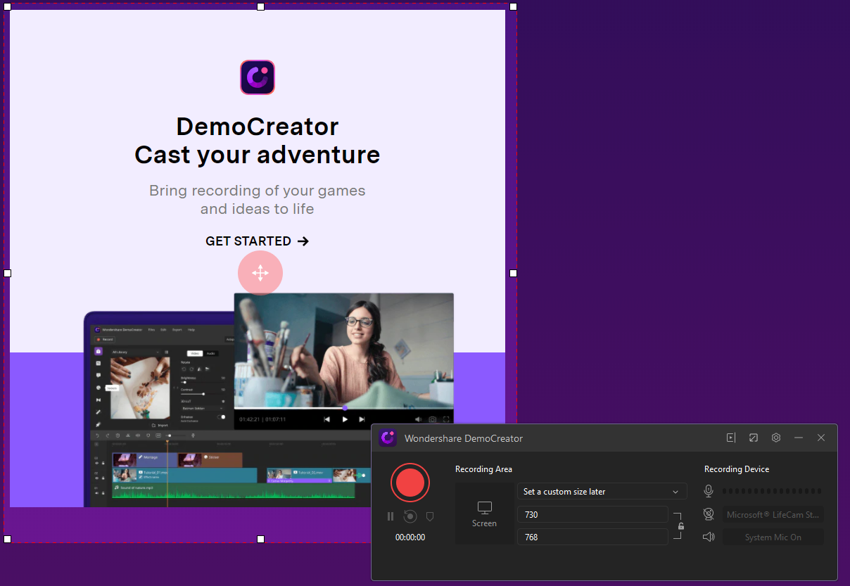Open the Microsoft LifeCam webcam selector
850x586 pixels.
(x=773, y=515)
